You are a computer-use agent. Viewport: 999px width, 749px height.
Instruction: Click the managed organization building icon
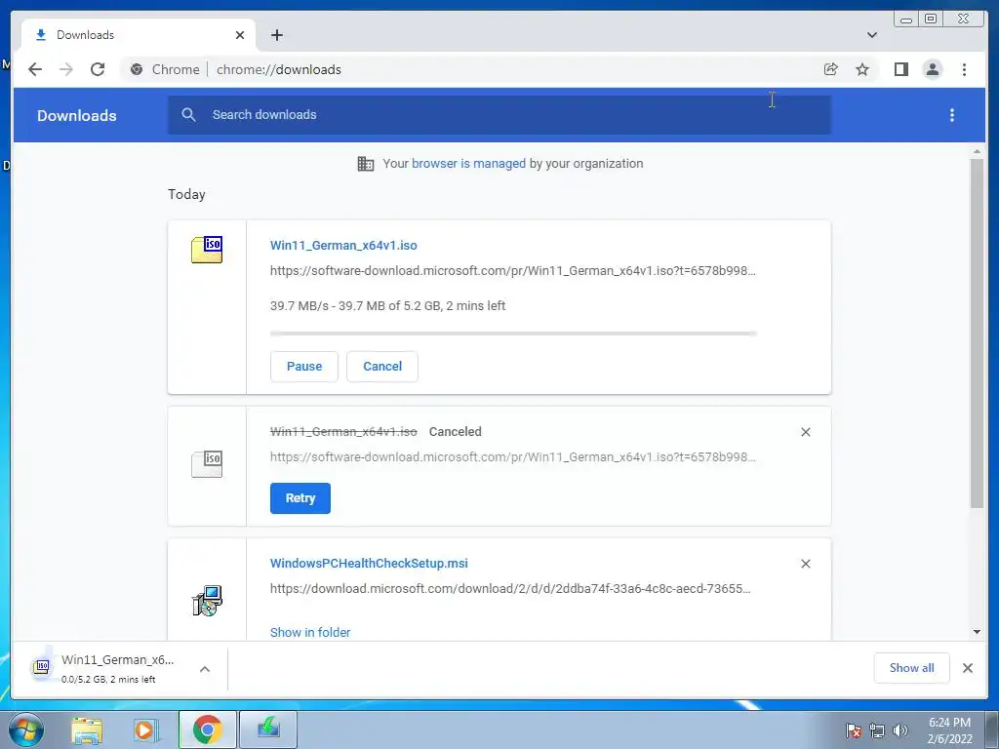click(x=366, y=164)
